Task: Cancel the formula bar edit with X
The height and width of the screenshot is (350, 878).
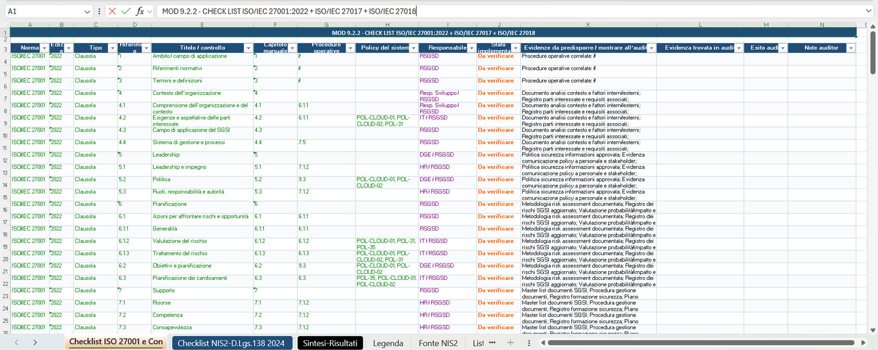Action: click(112, 11)
